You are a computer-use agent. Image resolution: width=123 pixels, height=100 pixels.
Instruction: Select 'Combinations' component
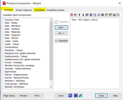click(11, 47)
